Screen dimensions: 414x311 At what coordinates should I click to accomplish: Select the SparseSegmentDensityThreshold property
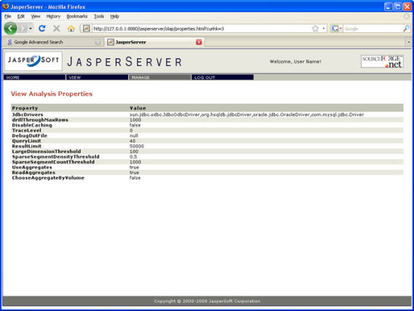coord(56,157)
